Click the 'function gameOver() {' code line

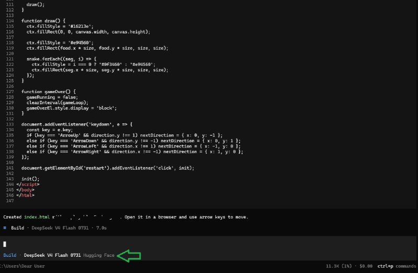click(x=49, y=92)
